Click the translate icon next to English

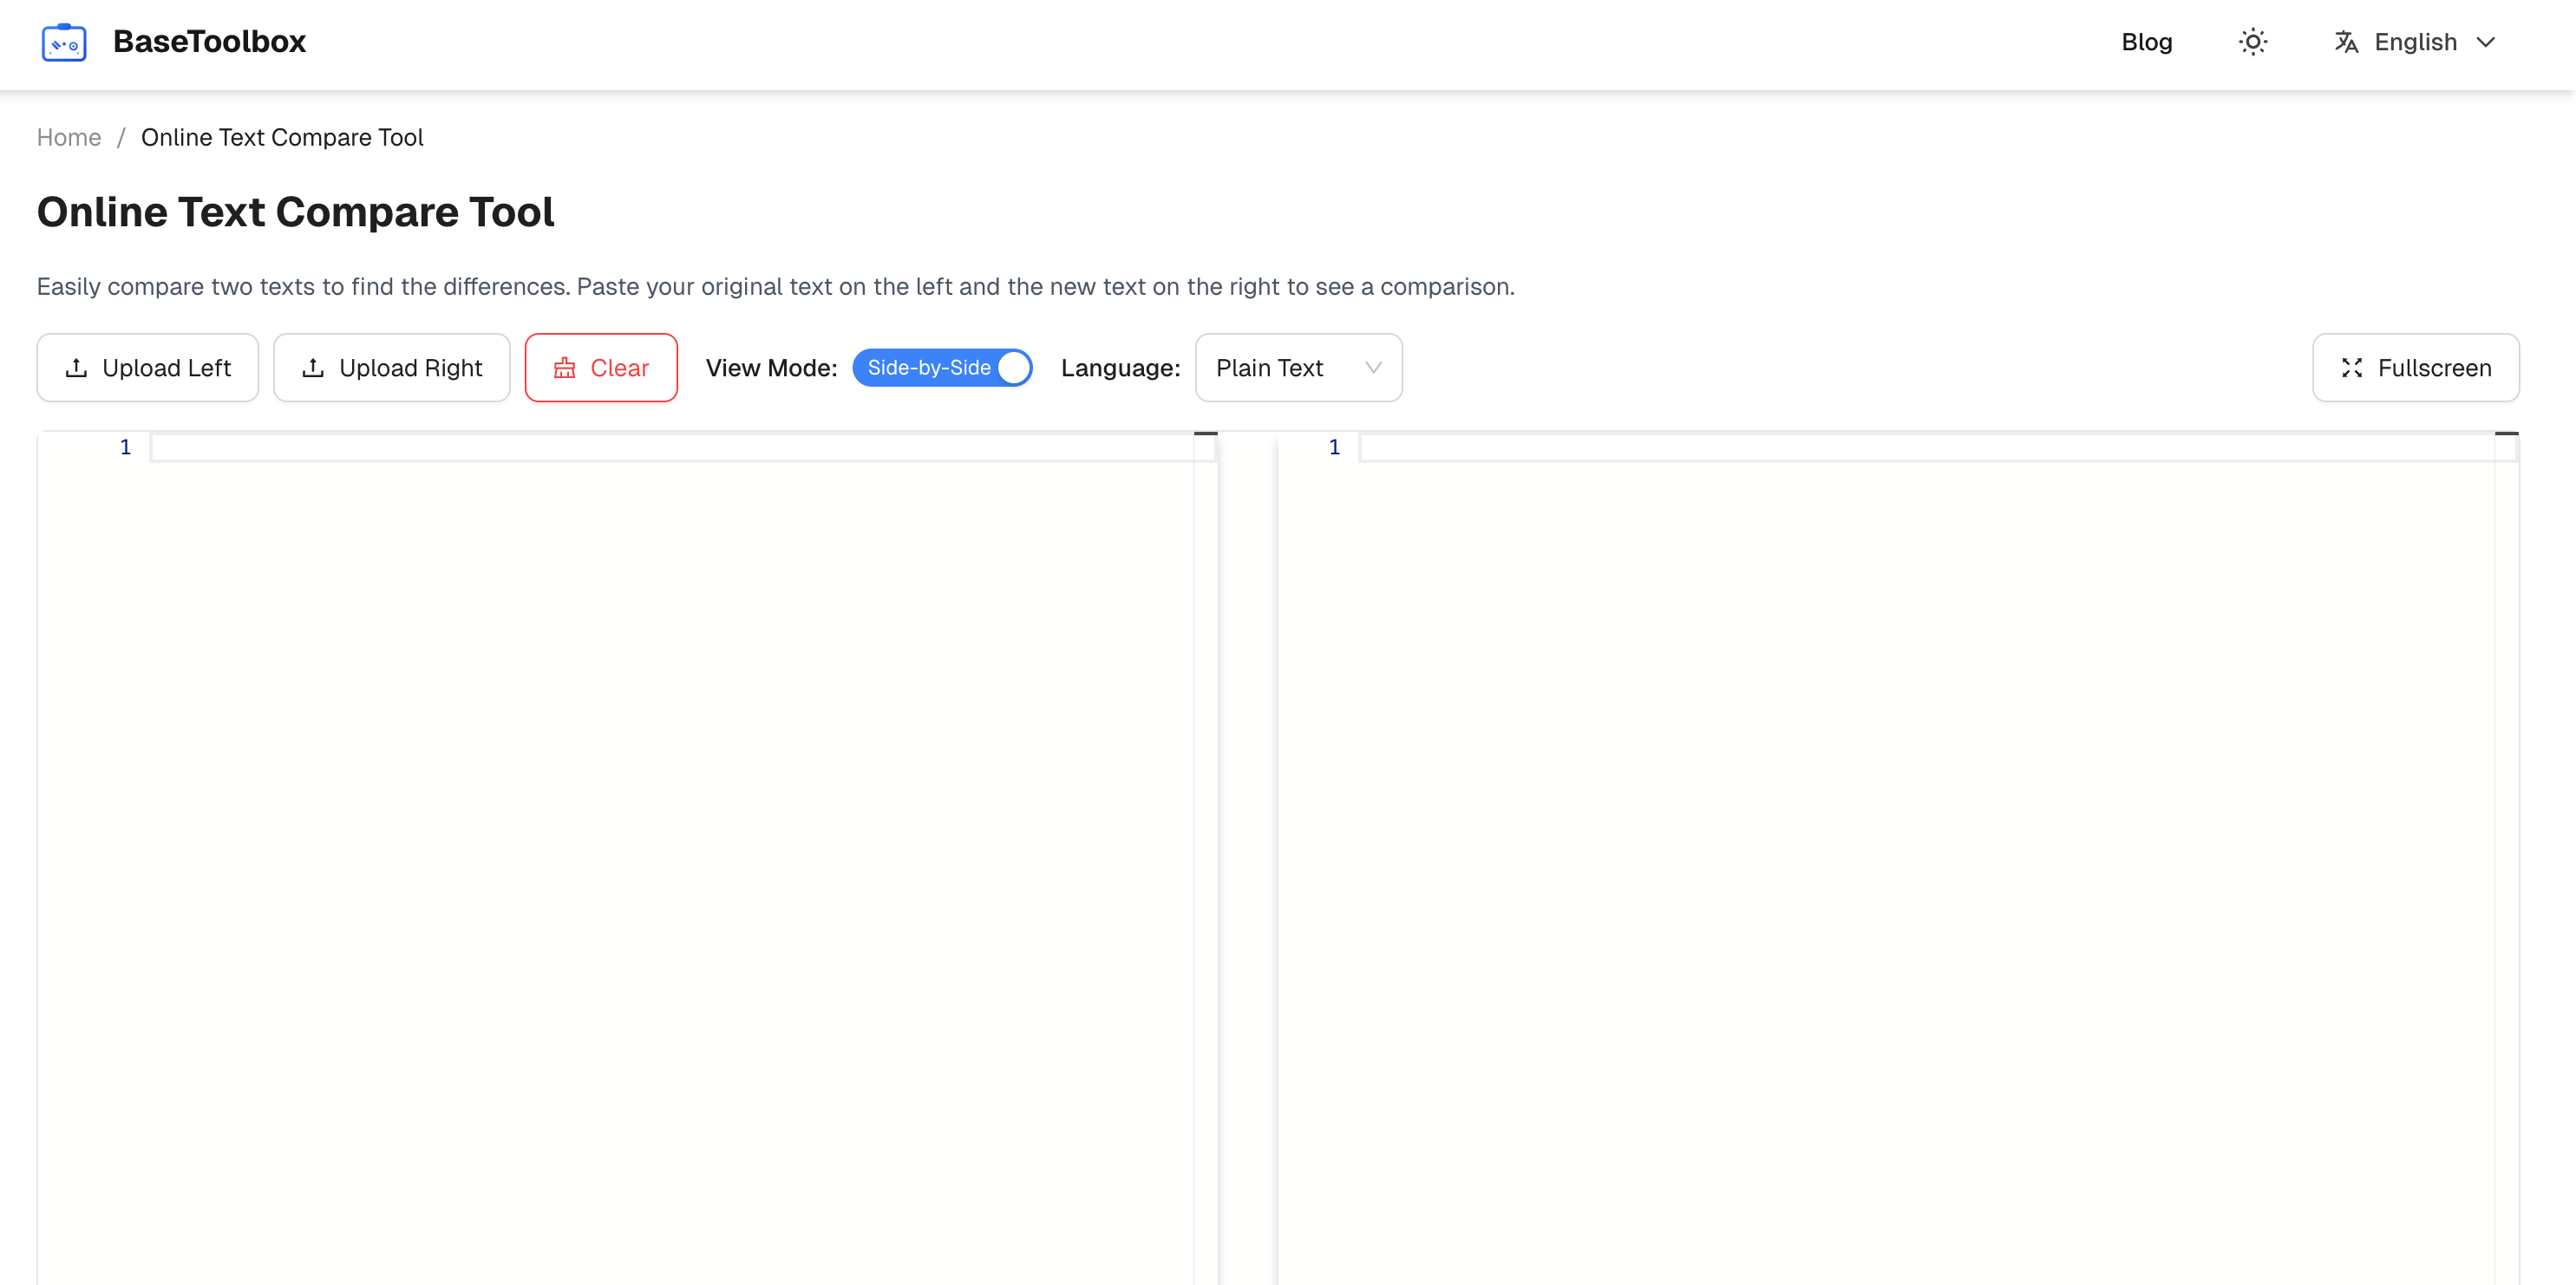coord(2346,42)
